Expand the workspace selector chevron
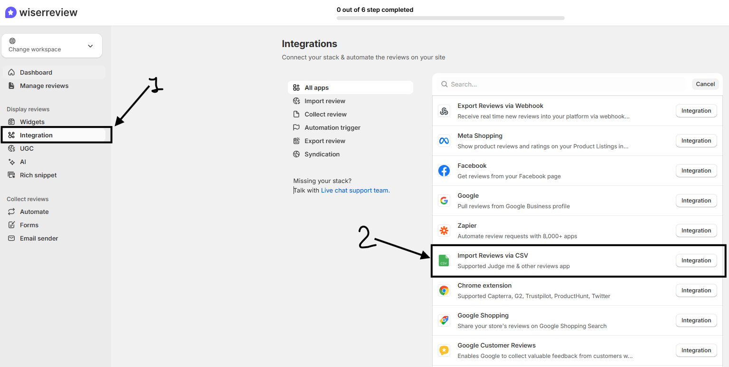729x367 pixels. (90, 46)
